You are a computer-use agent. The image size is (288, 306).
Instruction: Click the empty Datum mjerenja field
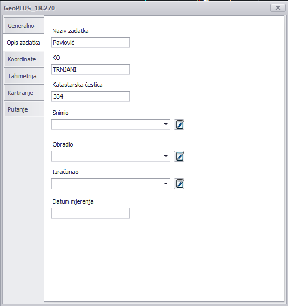(x=91, y=213)
